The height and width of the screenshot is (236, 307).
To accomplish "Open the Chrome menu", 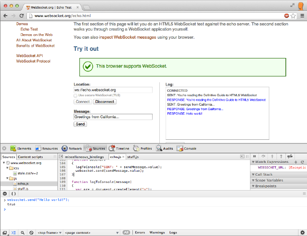I will point(303,16).
